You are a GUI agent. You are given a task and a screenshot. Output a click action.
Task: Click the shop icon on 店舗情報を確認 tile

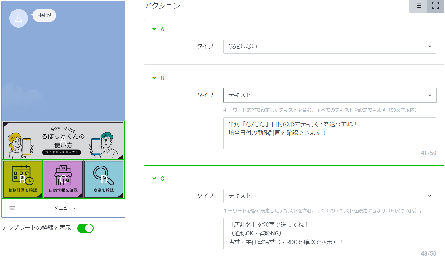pos(63,175)
